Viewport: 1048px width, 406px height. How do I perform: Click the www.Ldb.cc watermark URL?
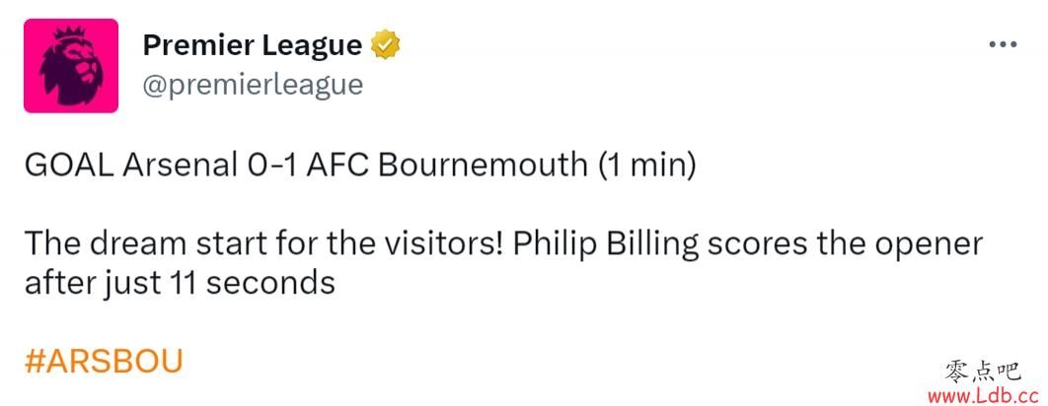tap(987, 396)
